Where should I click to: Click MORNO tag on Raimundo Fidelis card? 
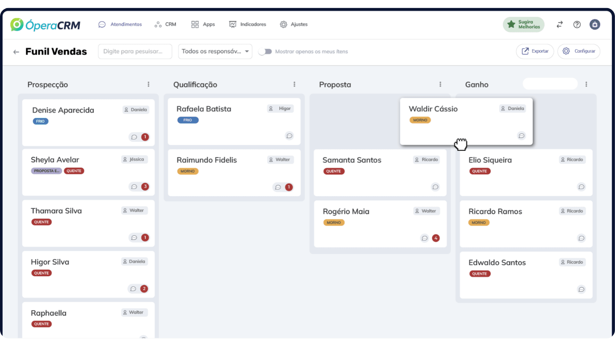[188, 171]
